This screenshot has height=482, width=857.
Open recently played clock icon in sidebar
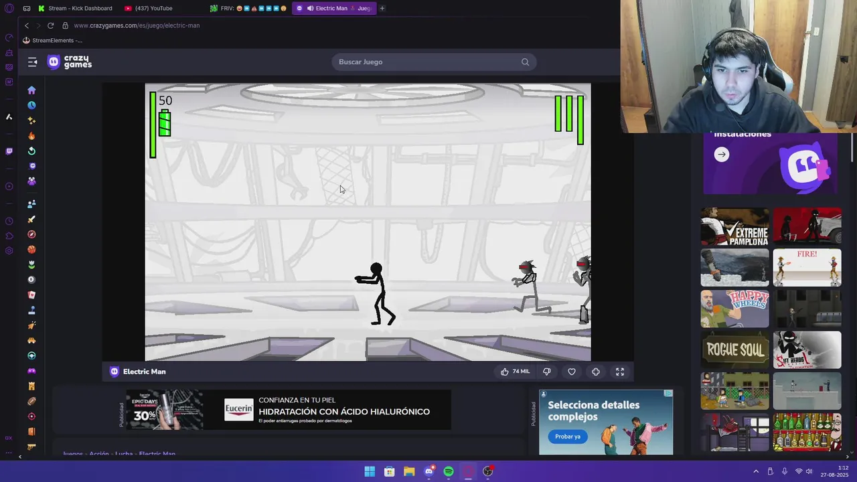pos(31,106)
